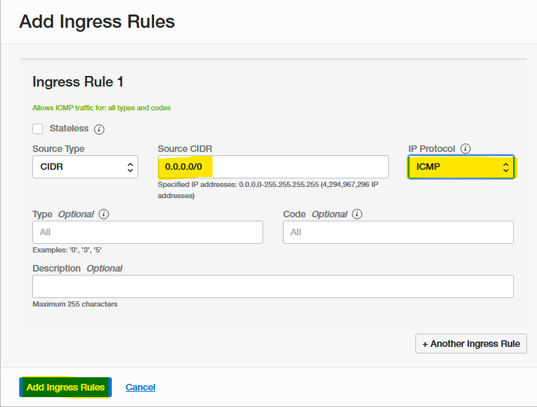Click the info icon next to Stateless
Screen dimensions: 537x407
coord(99,129)
